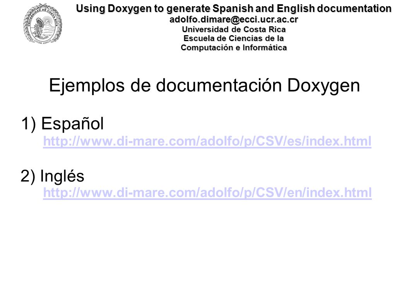Click the 'Escuela de Ciencias de la' line
Screen dimensions: 409x307
click(x=234, y=38)
